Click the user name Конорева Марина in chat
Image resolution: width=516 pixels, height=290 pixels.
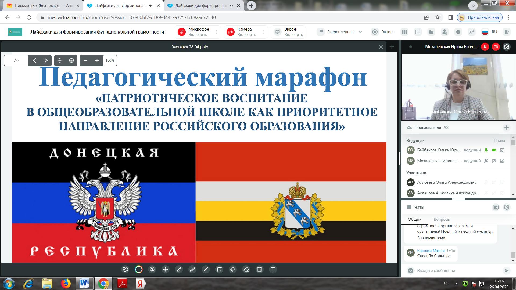[x=431, y=251]
